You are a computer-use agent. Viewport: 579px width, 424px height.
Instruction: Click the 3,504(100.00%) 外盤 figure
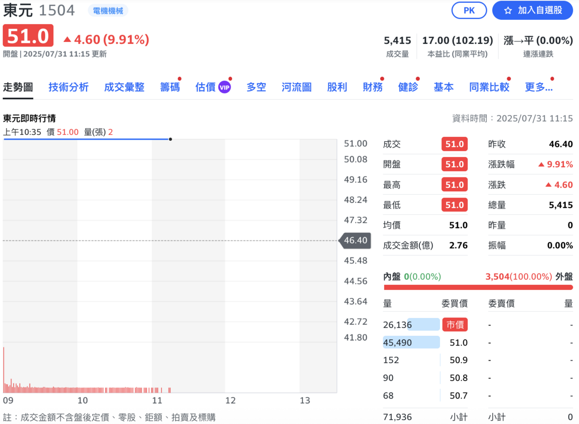(519, 277)
